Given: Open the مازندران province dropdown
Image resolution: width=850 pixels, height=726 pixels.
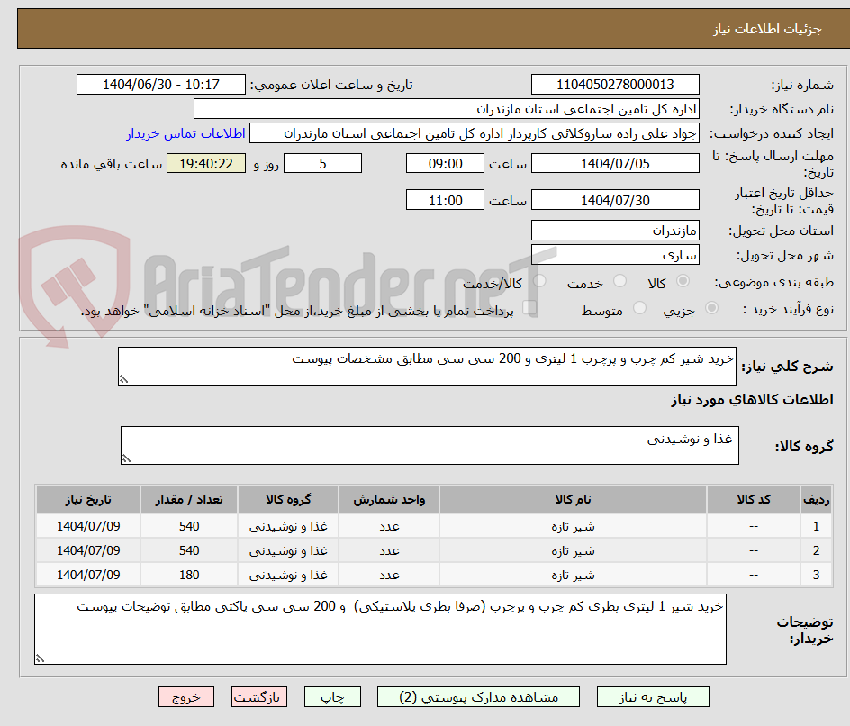Looking at the screenshot, I should (615, 230).
